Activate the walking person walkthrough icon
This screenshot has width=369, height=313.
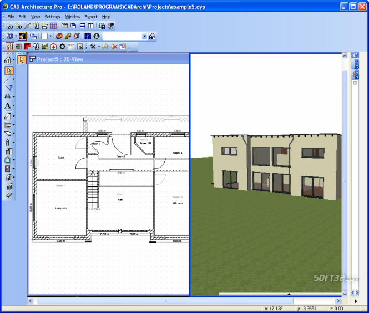[x=97, y=36]
